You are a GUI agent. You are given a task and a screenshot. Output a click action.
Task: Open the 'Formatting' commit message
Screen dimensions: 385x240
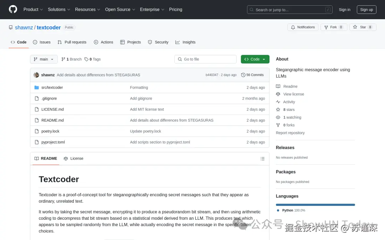(x=139, y=87)
